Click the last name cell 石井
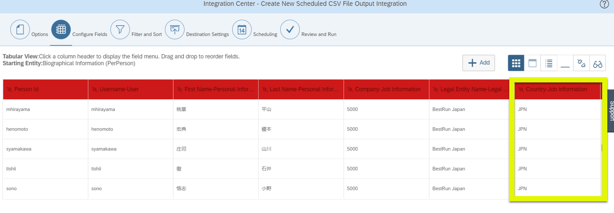This screenshot has width=614, height=213. coord(267,169)
